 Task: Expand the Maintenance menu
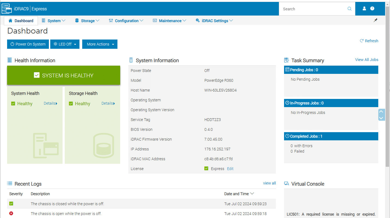tap(170, 20)
